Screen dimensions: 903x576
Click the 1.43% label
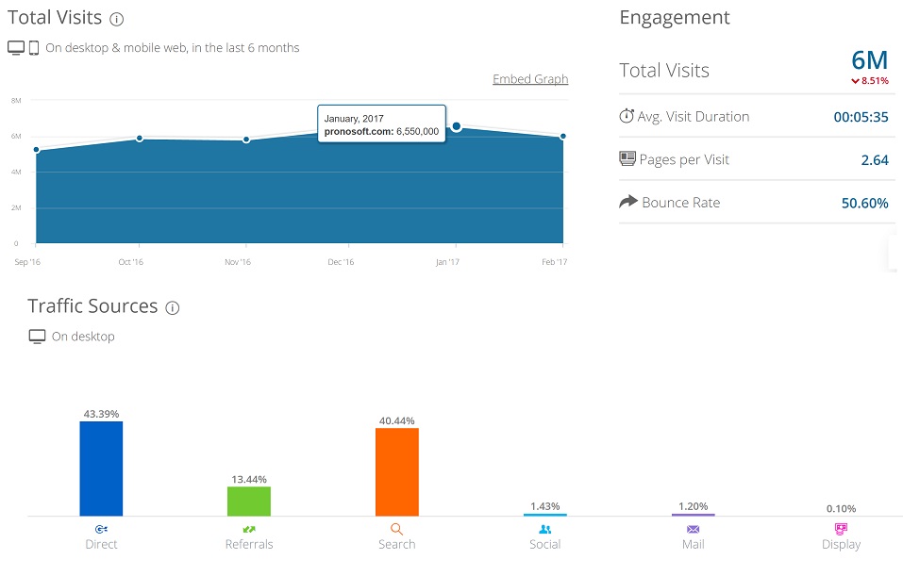[544, 506]
